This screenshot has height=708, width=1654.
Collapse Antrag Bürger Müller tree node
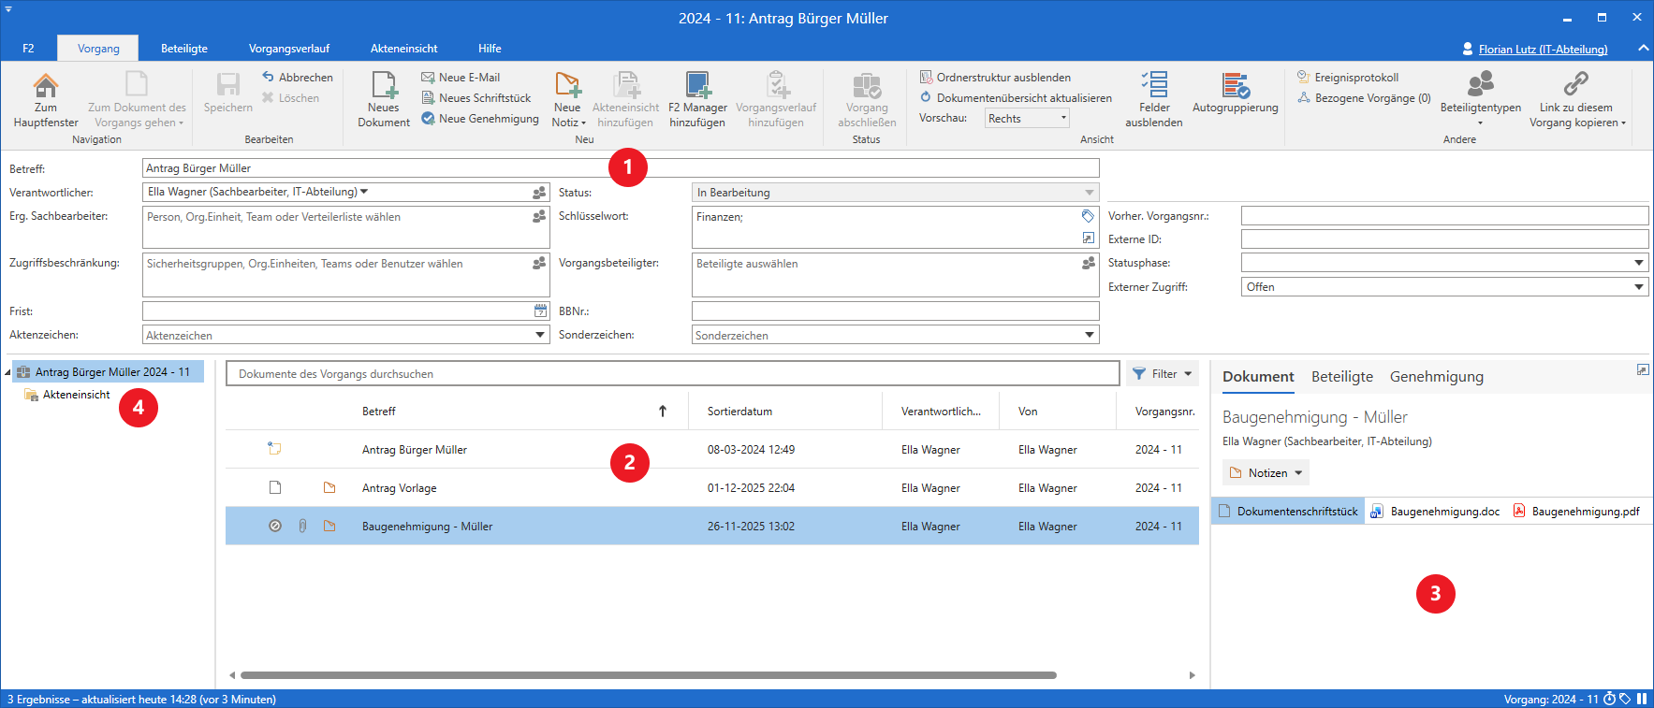pos(7,372)
